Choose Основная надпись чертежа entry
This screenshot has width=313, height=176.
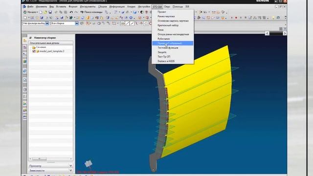(x=173, y=21)
